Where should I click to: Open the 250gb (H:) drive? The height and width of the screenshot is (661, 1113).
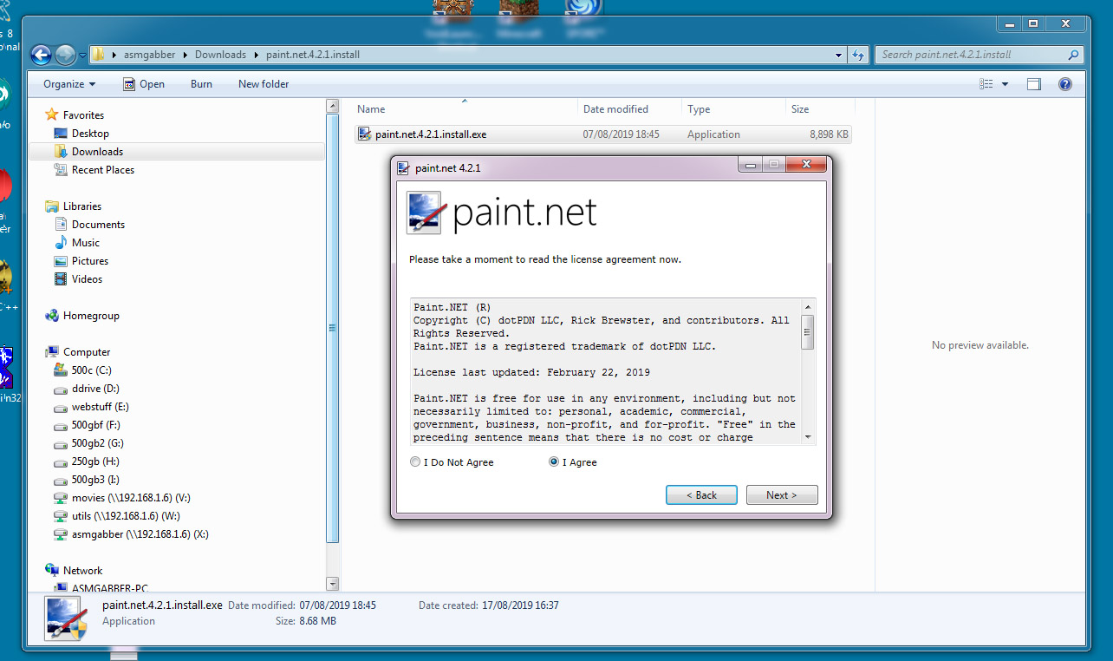95,461
